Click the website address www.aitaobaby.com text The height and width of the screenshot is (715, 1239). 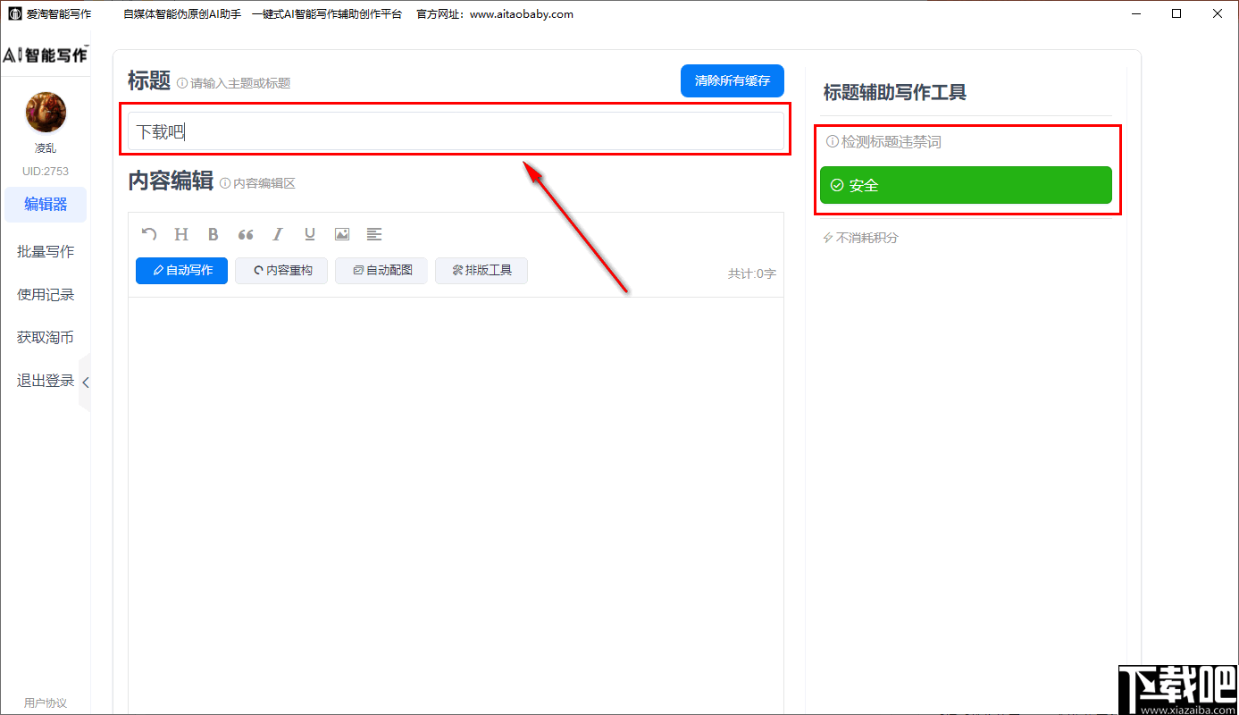522,14
